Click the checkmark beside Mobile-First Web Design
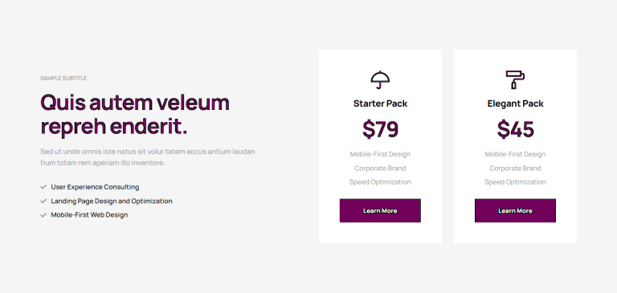This screenshot has width=617, height=293. point(43,215)
